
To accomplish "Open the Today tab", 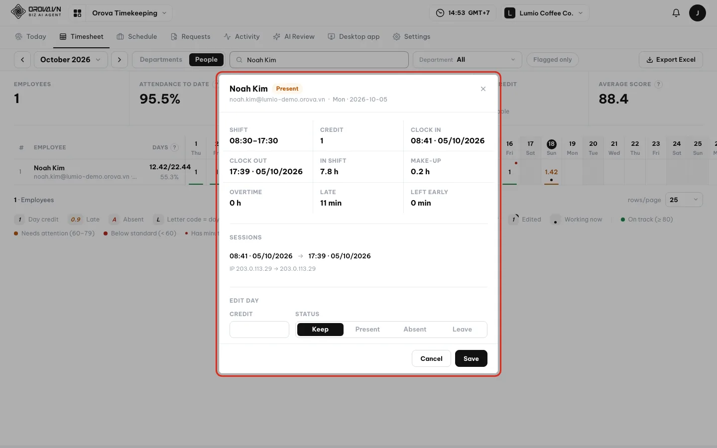I will 31,37.
